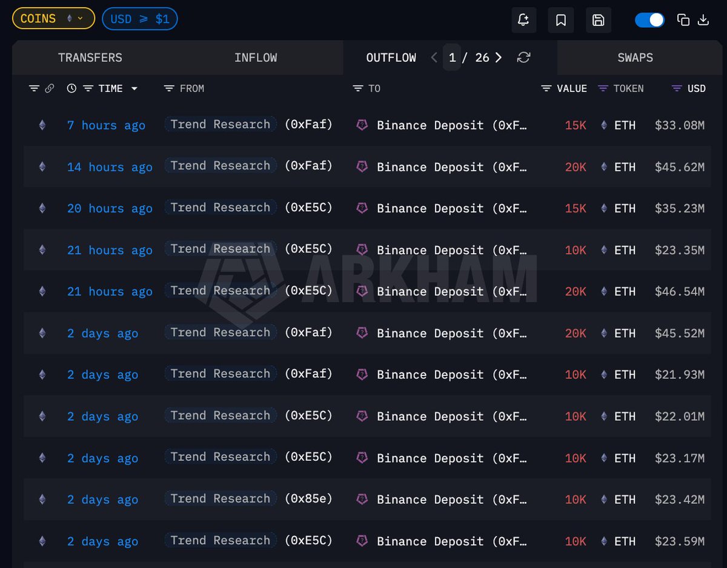727x568 pixels.
Task: Open Trend Research label in 7 hours ago row
Action: point(221,124)
